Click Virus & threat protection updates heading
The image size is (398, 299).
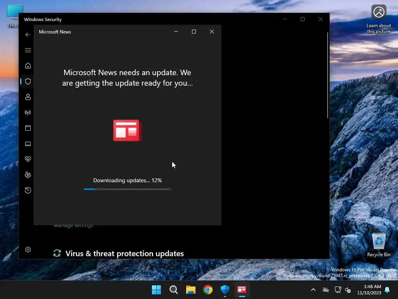tap(125, 253)
